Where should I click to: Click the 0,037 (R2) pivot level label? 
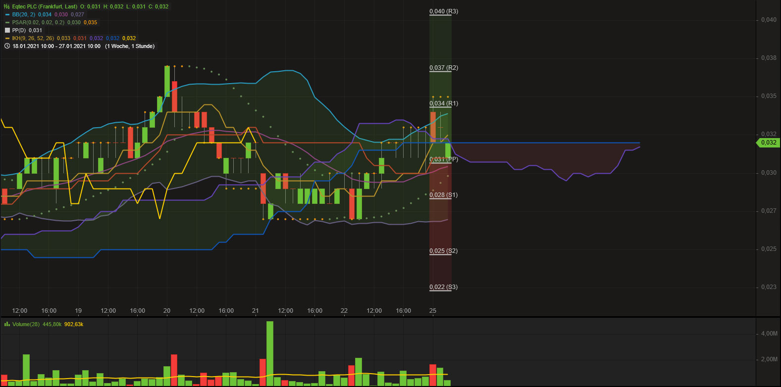[443, 68]
